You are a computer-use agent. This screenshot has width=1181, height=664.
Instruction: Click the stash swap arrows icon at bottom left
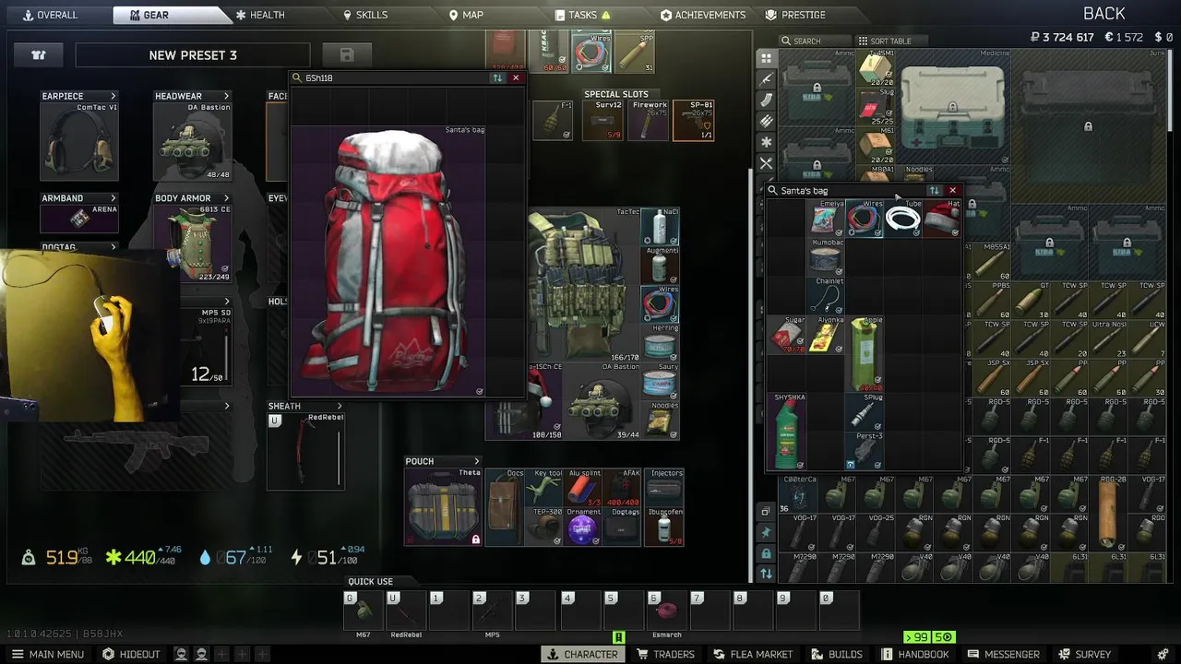click(766, 574)
